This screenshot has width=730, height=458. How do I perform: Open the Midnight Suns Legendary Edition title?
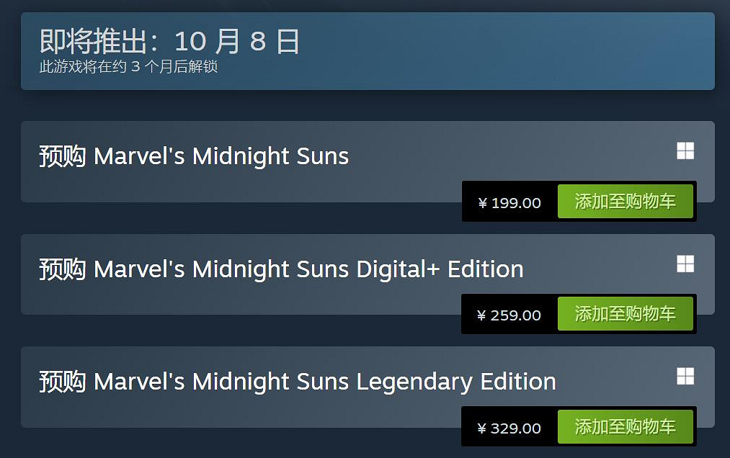point(297,382)
